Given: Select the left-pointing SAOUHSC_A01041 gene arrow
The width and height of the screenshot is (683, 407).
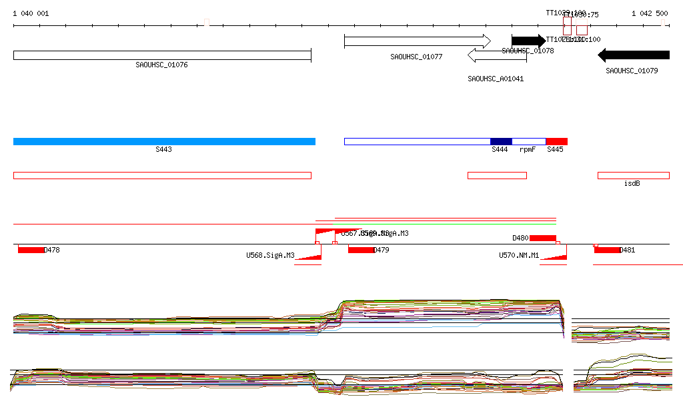Looking at the screenshot, I should pos(497,55).
